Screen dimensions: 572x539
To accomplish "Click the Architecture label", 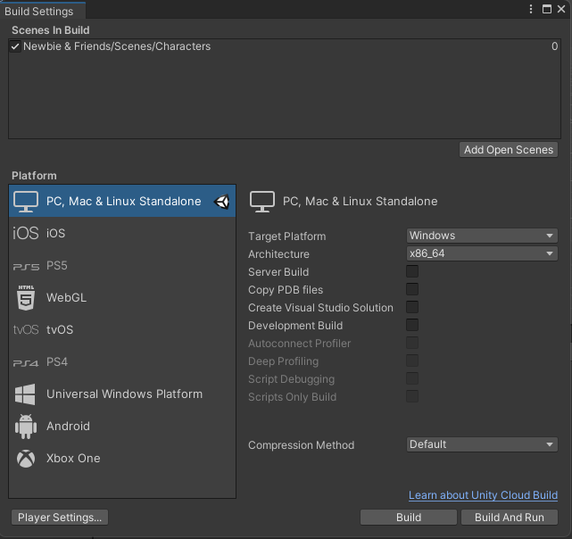I will tap(278, 254).
